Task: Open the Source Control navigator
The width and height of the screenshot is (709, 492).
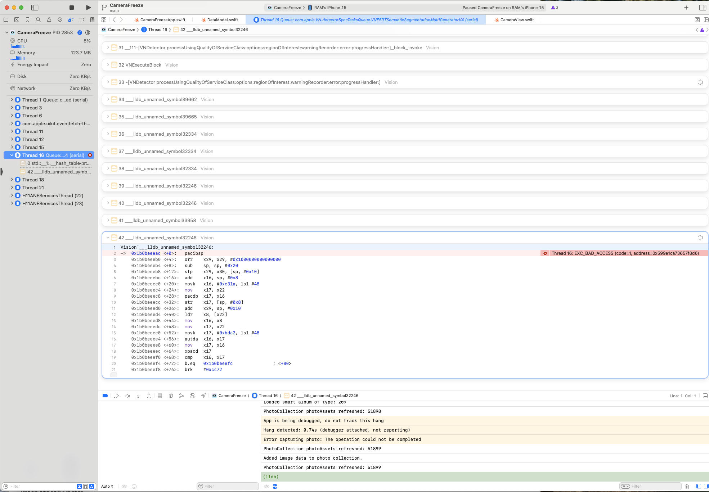Action: pyautogui.click(x=17, y=20)
